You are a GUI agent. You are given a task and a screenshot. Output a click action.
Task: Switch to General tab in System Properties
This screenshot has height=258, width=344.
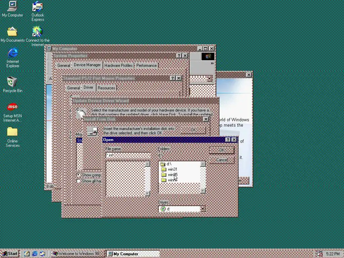click(63, 66)
